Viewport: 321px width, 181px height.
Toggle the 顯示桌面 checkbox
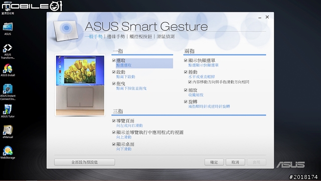pyautogui.click(x=114, y=144)
